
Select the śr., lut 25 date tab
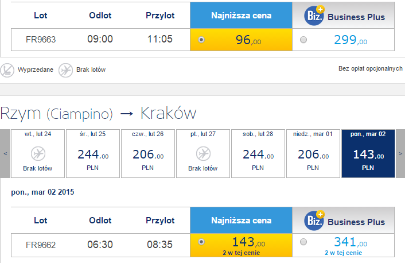pos(92,153)
